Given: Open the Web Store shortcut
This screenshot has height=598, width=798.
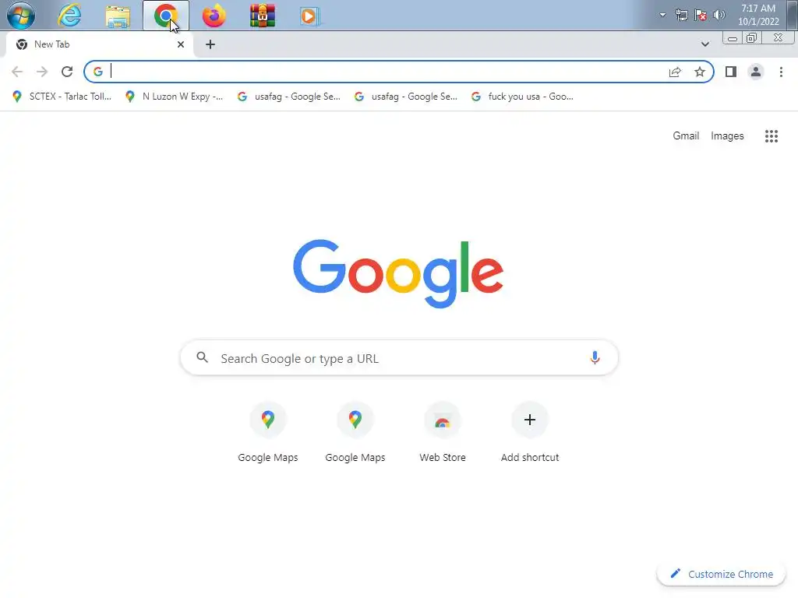Looking at the screenshot, I should 443,432.
